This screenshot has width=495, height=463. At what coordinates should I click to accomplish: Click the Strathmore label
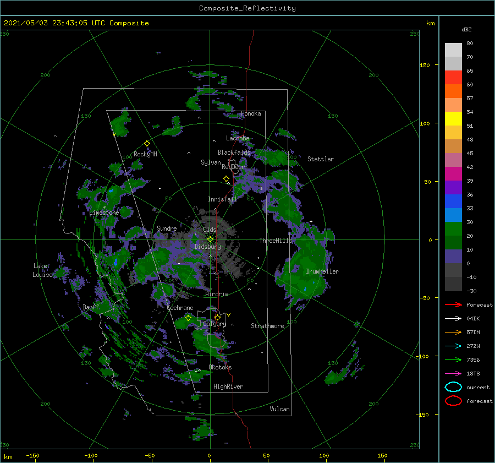267,326
